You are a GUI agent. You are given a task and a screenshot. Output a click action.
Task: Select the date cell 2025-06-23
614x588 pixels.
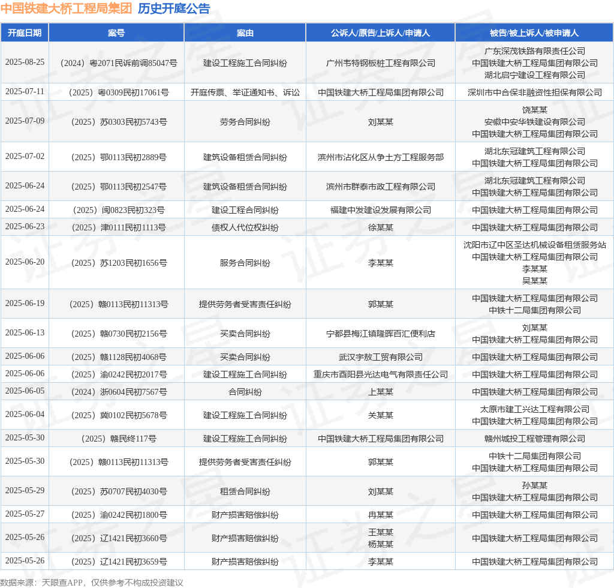tap(25, 226)
